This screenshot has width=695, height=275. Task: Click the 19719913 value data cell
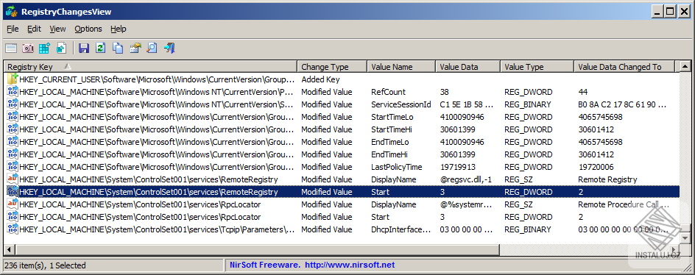tap(457, 167)
